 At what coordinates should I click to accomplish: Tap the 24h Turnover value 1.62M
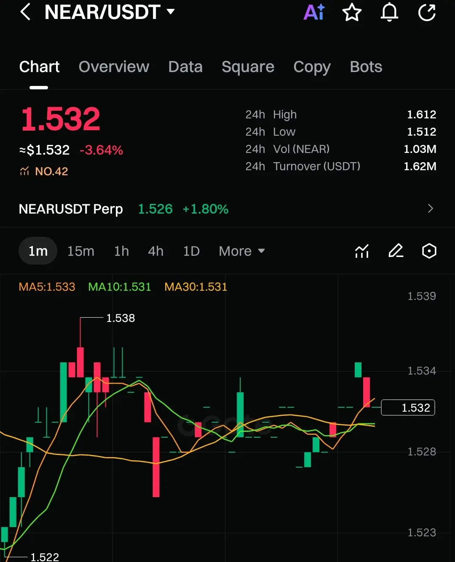420,166
